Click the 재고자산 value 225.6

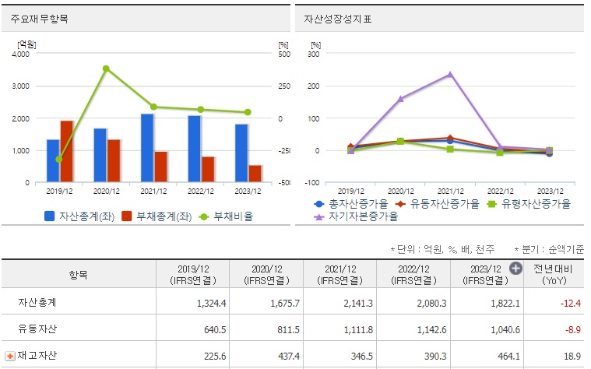coord(215,356)
